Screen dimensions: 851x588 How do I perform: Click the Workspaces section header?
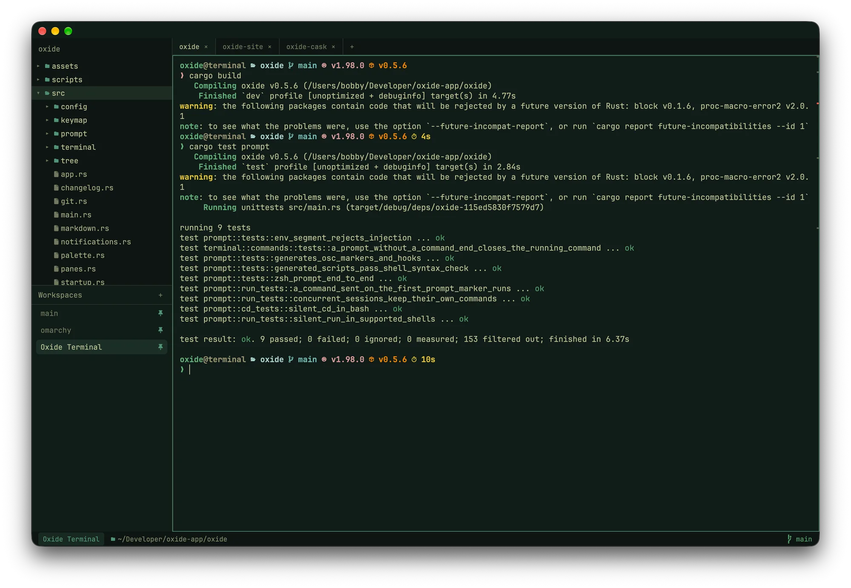pyautogui.click(x=60, y=295)
